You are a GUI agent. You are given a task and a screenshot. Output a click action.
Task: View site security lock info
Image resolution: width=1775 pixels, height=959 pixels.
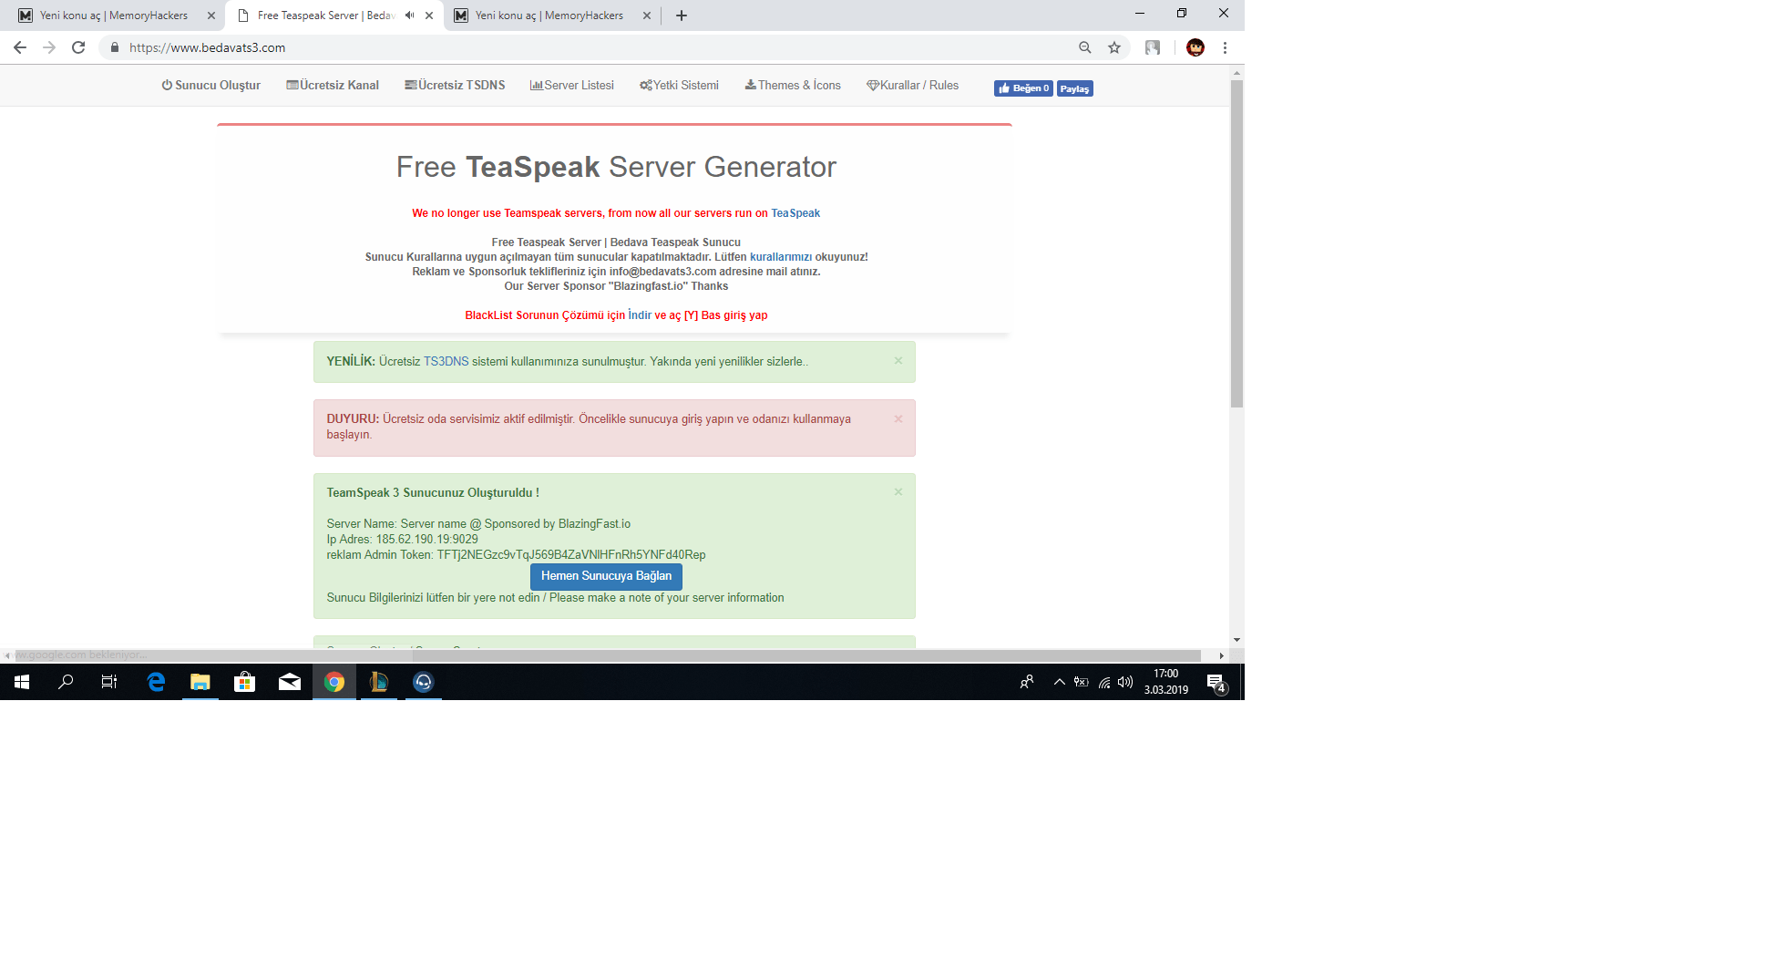(x=115, y=47)
